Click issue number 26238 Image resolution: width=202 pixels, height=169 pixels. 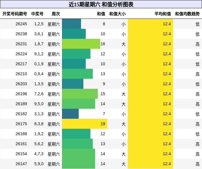tap(21, 34)
